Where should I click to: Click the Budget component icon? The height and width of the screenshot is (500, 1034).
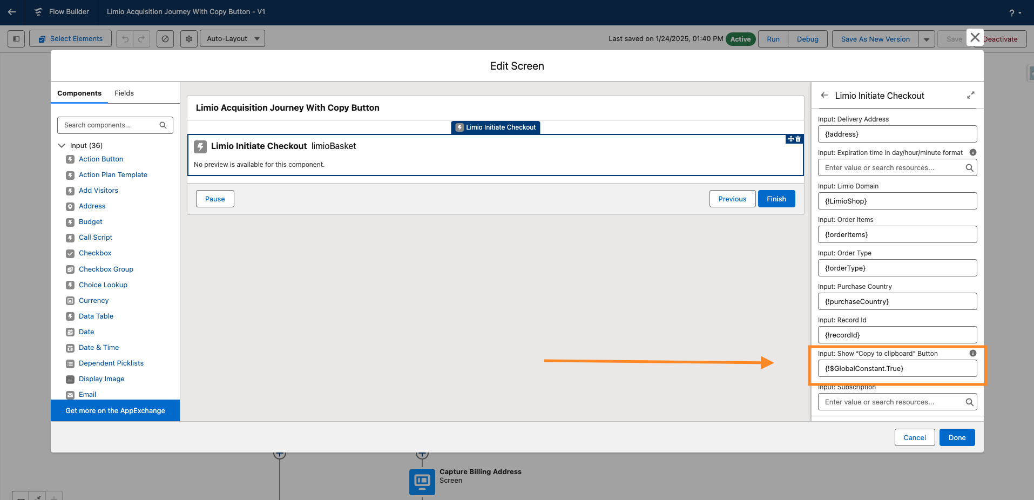(70, 222)
